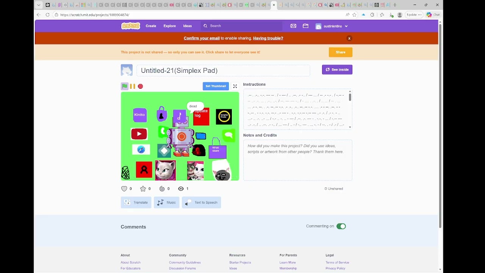Edit the project title field
This screenshot has height=273, width=485.
(224, 71)
